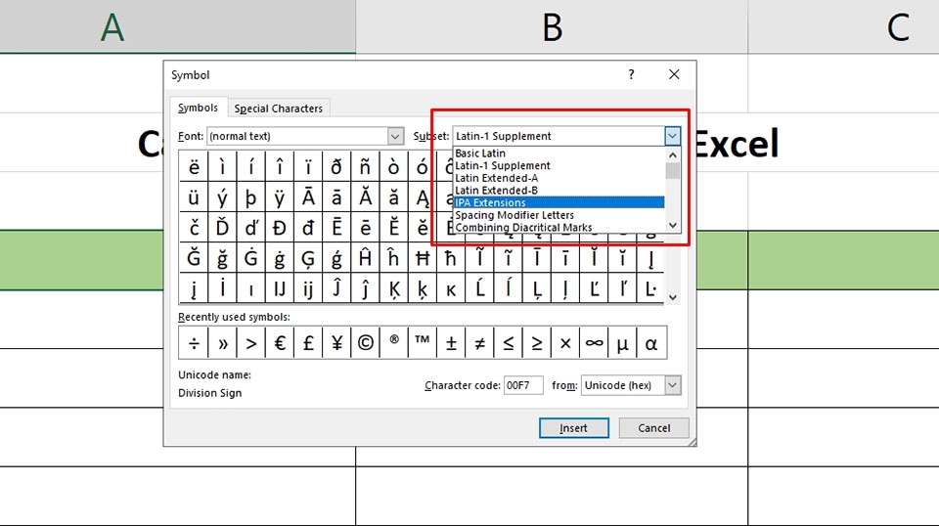Select the ÿ character in the symbol grid

click(280, 197)
